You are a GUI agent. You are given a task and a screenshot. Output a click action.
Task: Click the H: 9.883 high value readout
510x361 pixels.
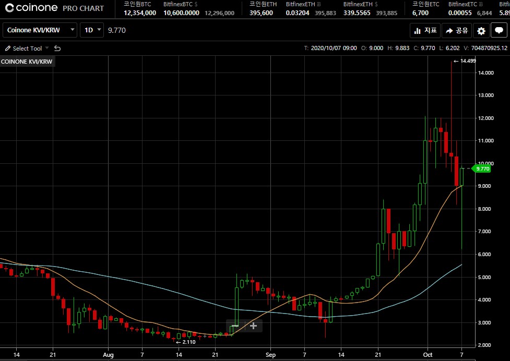click(398, 48)
